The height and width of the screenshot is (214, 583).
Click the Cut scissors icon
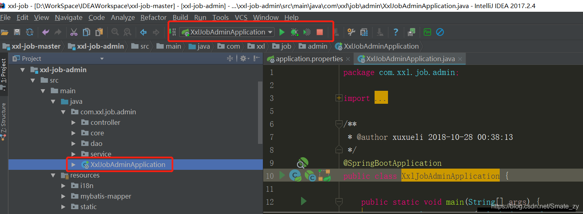(x=74, y=32)
